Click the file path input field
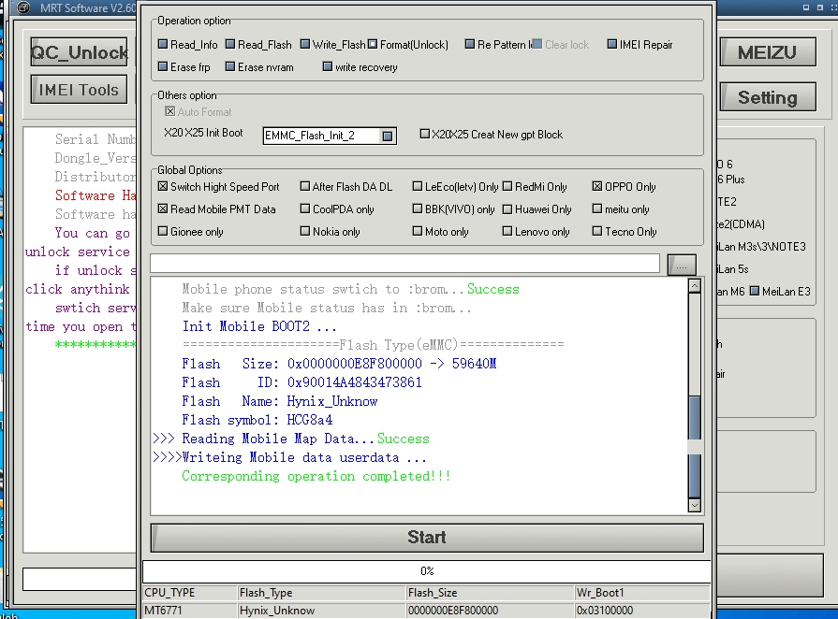Image resolution: width=838 pixels, height=619 pixels. point(405,264)
